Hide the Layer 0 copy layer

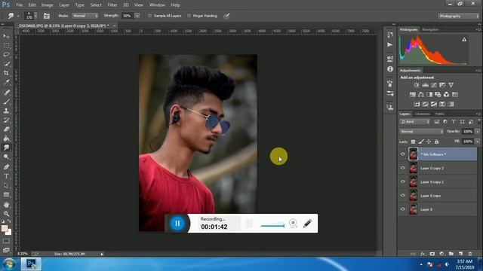click(x=402, y=196)
